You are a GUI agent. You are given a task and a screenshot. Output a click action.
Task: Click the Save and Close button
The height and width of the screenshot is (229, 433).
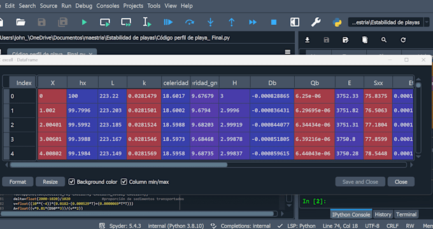(360, 182)
